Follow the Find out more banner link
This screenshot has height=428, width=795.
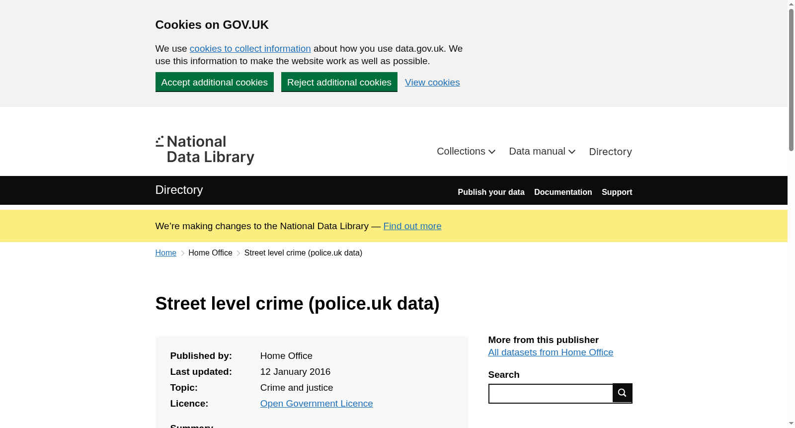pyautogui.click(x=412, y=226)
